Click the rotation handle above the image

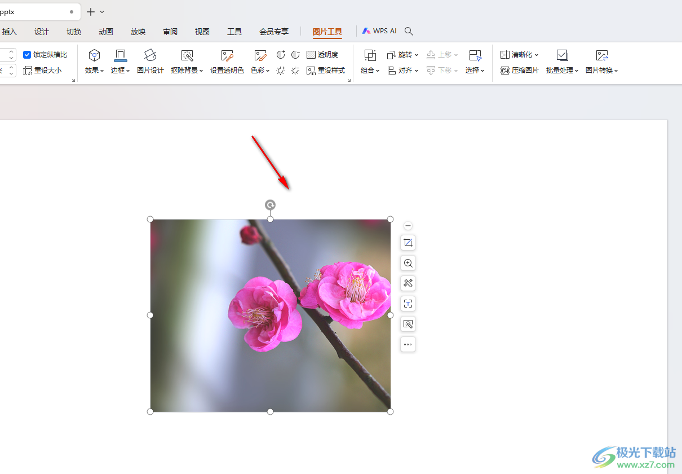tap(271, 205)
